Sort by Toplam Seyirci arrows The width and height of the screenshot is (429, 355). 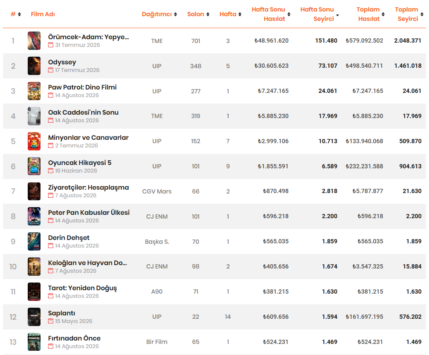(422, 14)
